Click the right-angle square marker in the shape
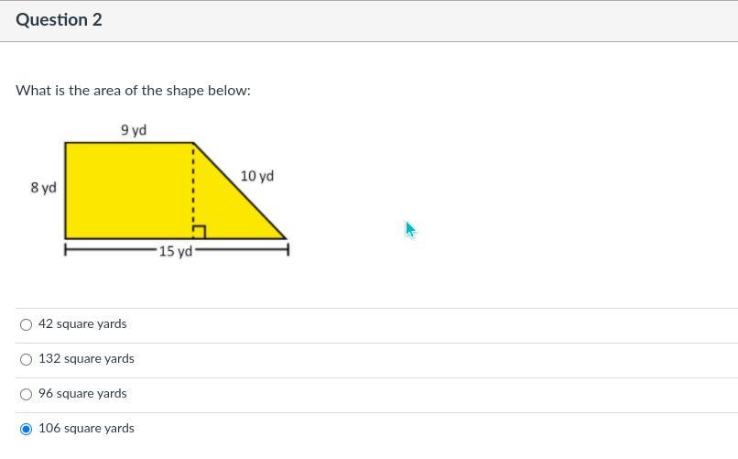Viewport: 738px width, 459px height. point(200,232)
